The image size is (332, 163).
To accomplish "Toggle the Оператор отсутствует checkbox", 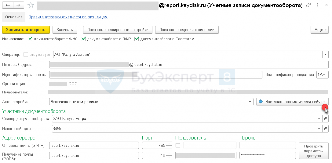I will [x=26, y=54].
